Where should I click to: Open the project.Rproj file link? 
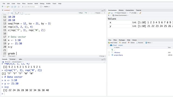(118, 55)
